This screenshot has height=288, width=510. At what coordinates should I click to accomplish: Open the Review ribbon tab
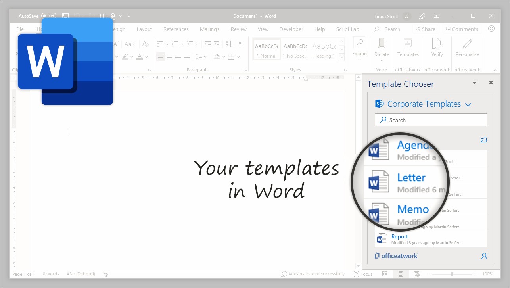(239, 29)
